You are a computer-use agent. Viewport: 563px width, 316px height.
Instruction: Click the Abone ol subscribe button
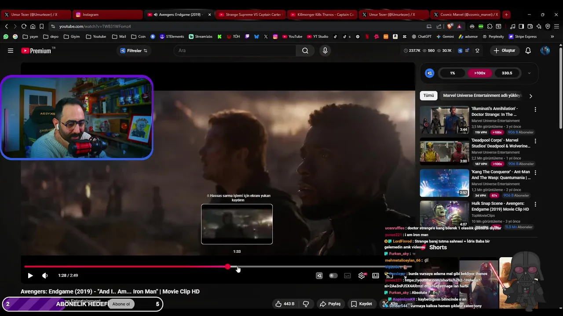[121, 304]
